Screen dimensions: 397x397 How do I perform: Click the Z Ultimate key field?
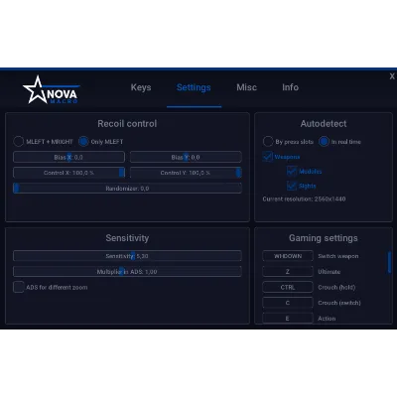coord(288,272)
